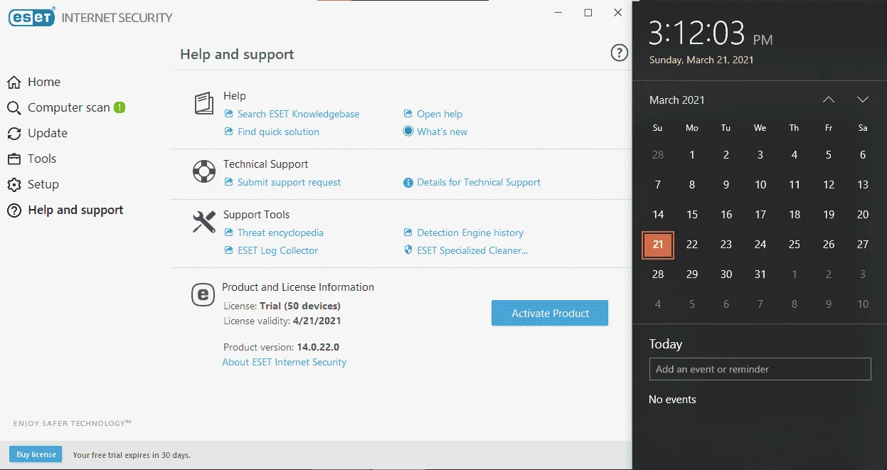Click the Help section book icon

point(204,104)
